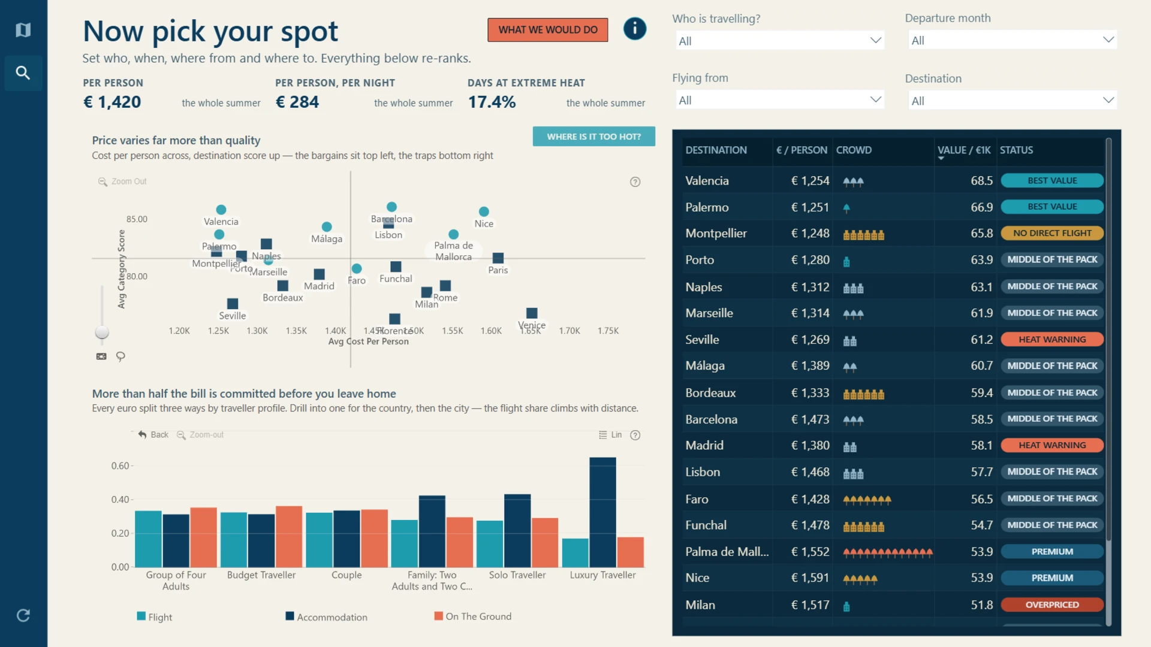This screenshot has width=1151, height=647.
Task: Click the What We Would Do button
Action: point(547,30)
